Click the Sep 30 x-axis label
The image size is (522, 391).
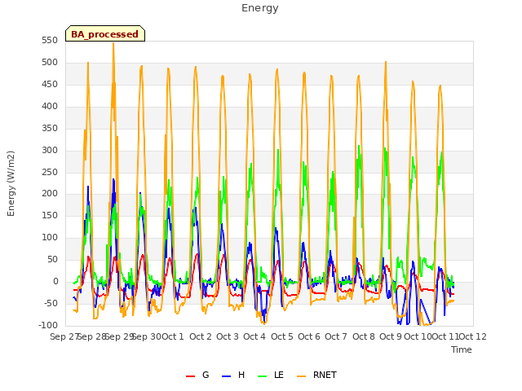coord(147,336)
